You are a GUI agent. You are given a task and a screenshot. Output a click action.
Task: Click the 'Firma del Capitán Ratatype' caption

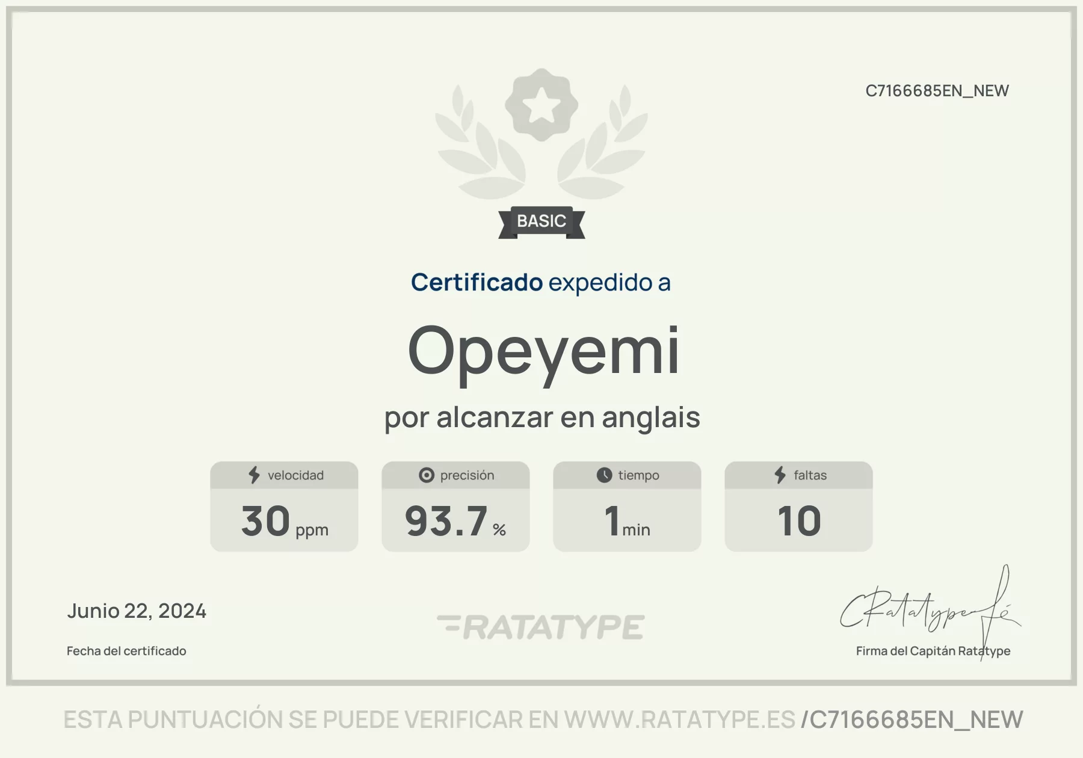933,651
